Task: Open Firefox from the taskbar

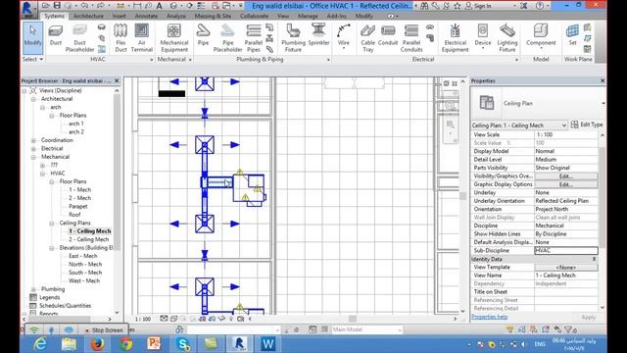Action: point(97,344)
